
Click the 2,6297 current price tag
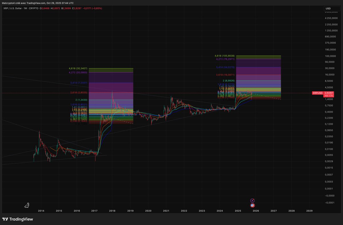tap(329, 93)
